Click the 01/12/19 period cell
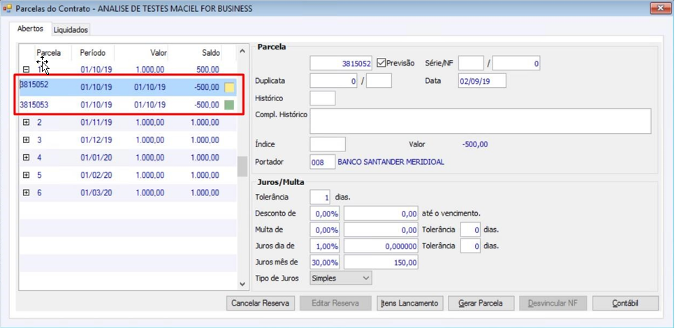Viewport: 677px width, 328px height. click(96, 140)
